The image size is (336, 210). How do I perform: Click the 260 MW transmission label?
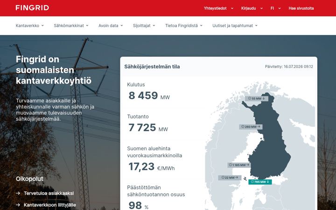click(251, 127)
